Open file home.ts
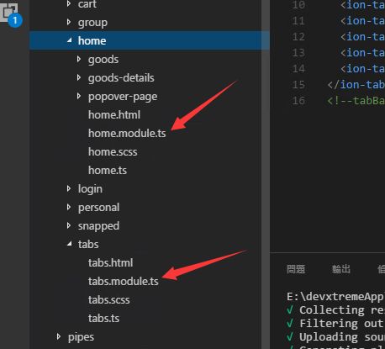The height and width of the screenshot is (349, 385). point(108,170)
